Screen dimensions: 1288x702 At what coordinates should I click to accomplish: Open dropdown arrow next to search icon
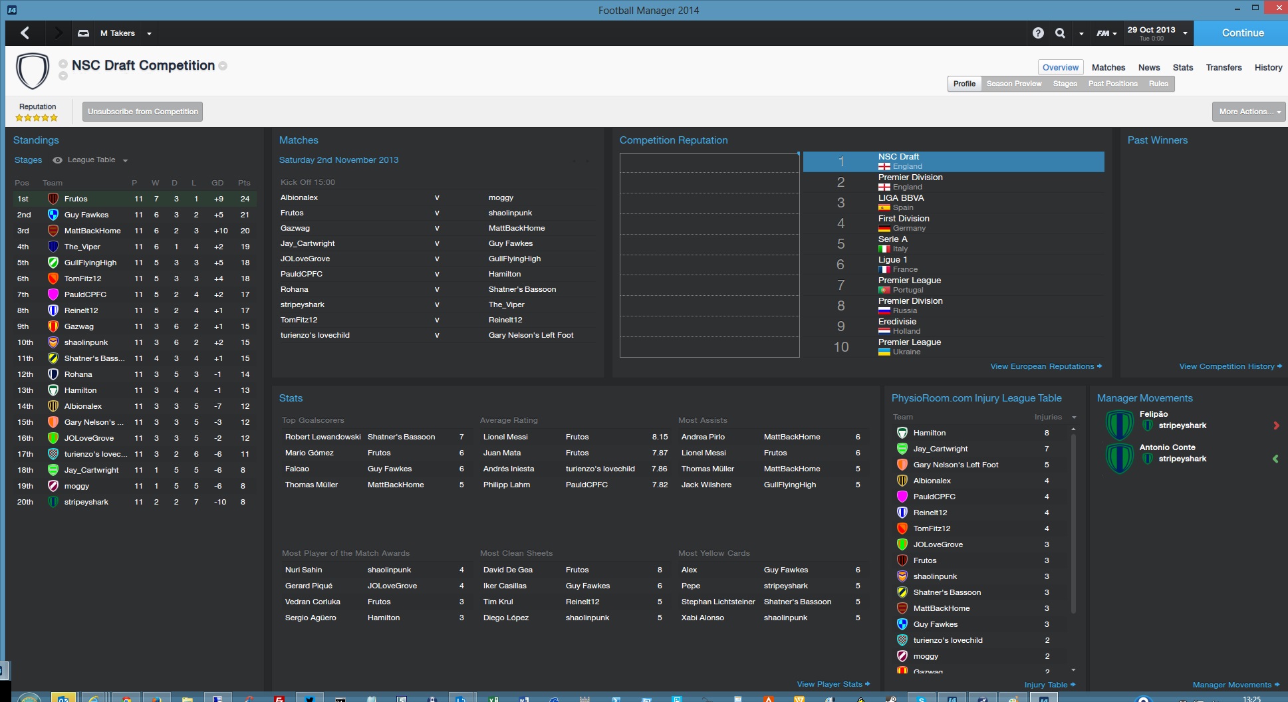click(1081, 33)
